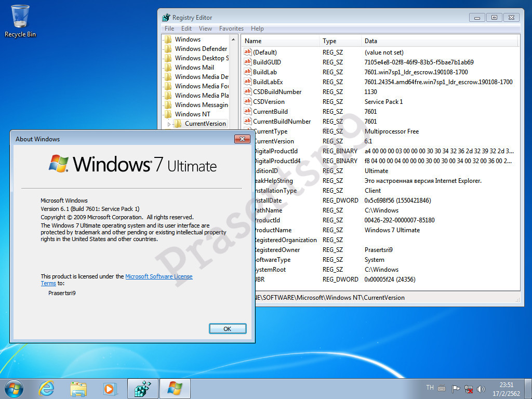
Task: Click the Windows Defender folder icon
Action: (x=168, y=48)
